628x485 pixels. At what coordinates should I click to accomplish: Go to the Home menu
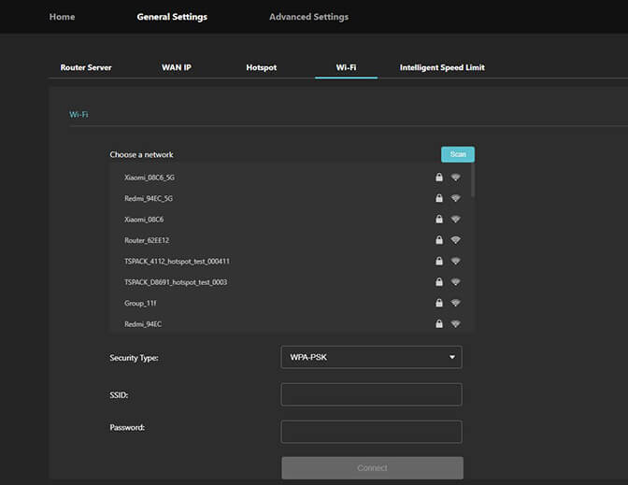point(62,17)
